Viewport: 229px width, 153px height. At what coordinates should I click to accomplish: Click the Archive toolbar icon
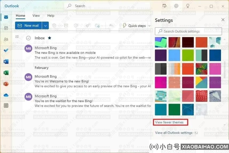pos(66,26)
